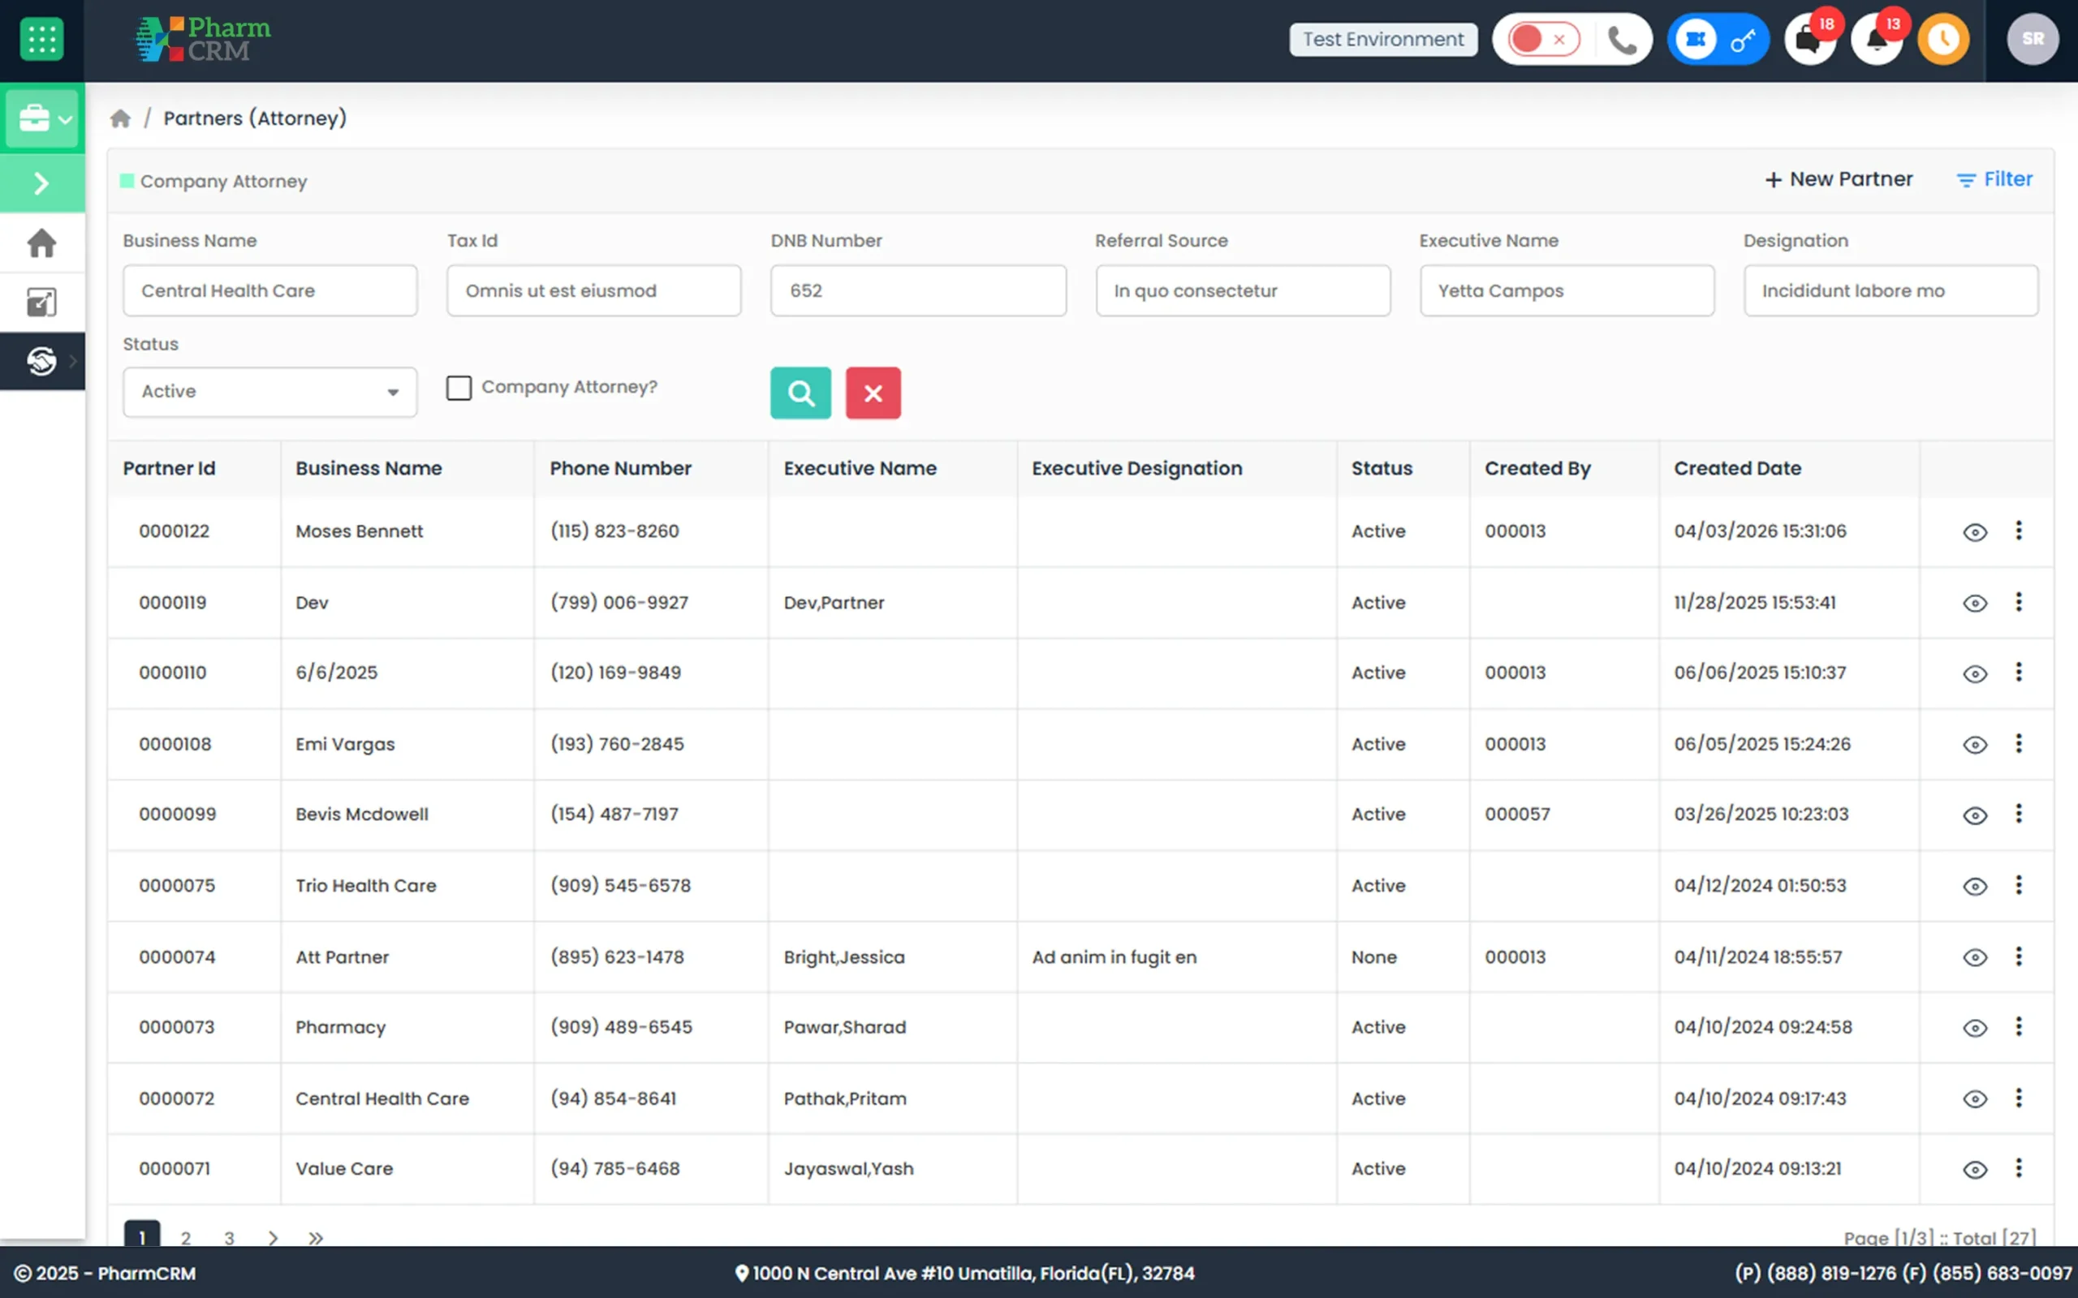
Task: Click New Partner button
Action: coord(1839,179)
